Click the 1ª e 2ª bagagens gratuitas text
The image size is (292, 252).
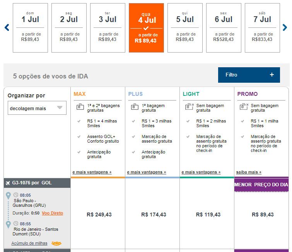(103, 108)
